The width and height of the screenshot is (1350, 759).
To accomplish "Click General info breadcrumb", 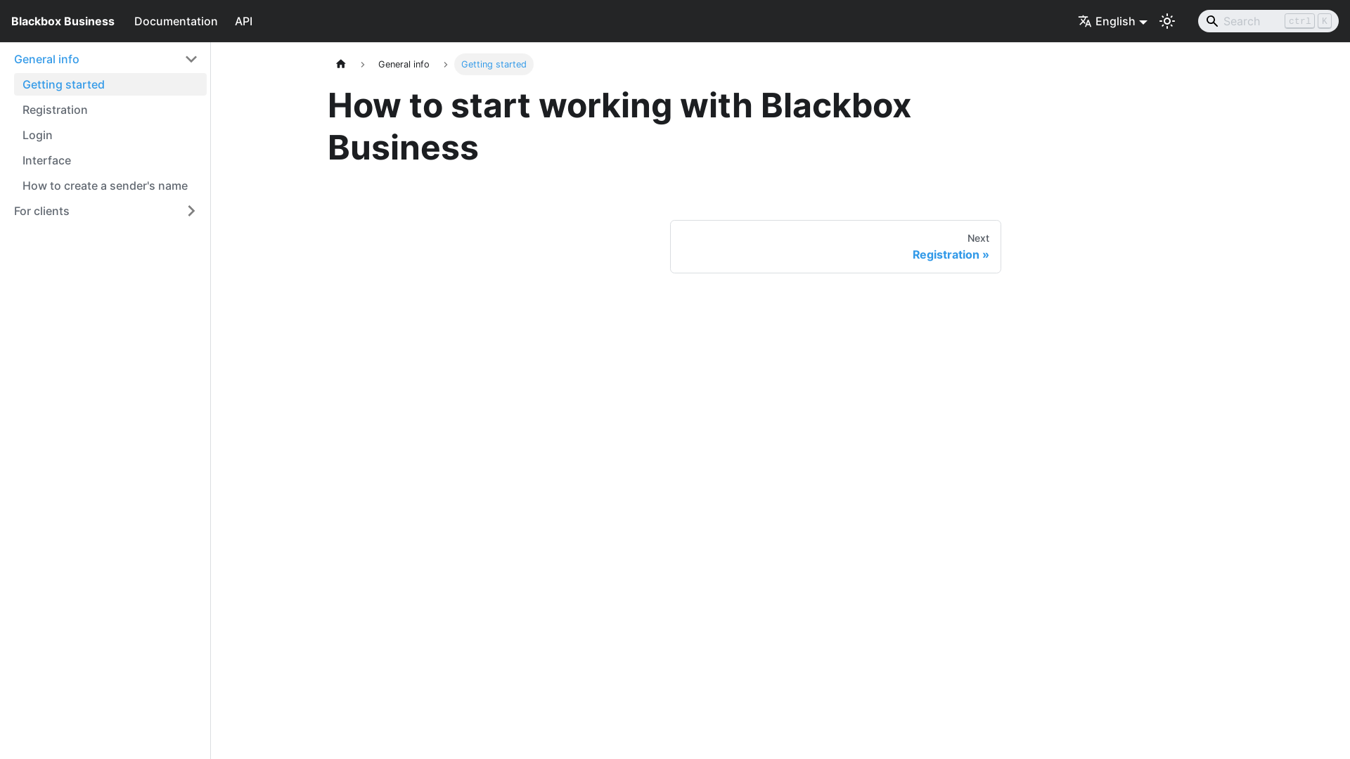I will click(404, 64).
